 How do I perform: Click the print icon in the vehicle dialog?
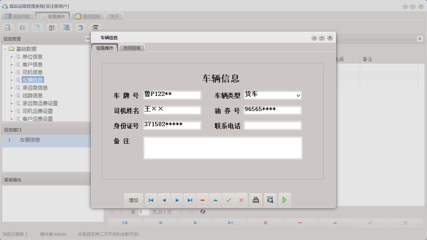[x=255, y=200]
